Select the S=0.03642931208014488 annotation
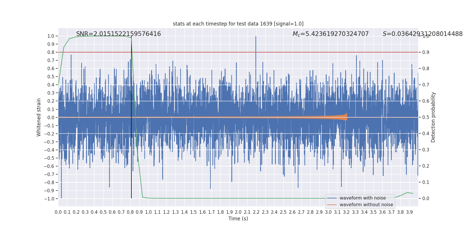The image size is (465, 232). [423, 34]
